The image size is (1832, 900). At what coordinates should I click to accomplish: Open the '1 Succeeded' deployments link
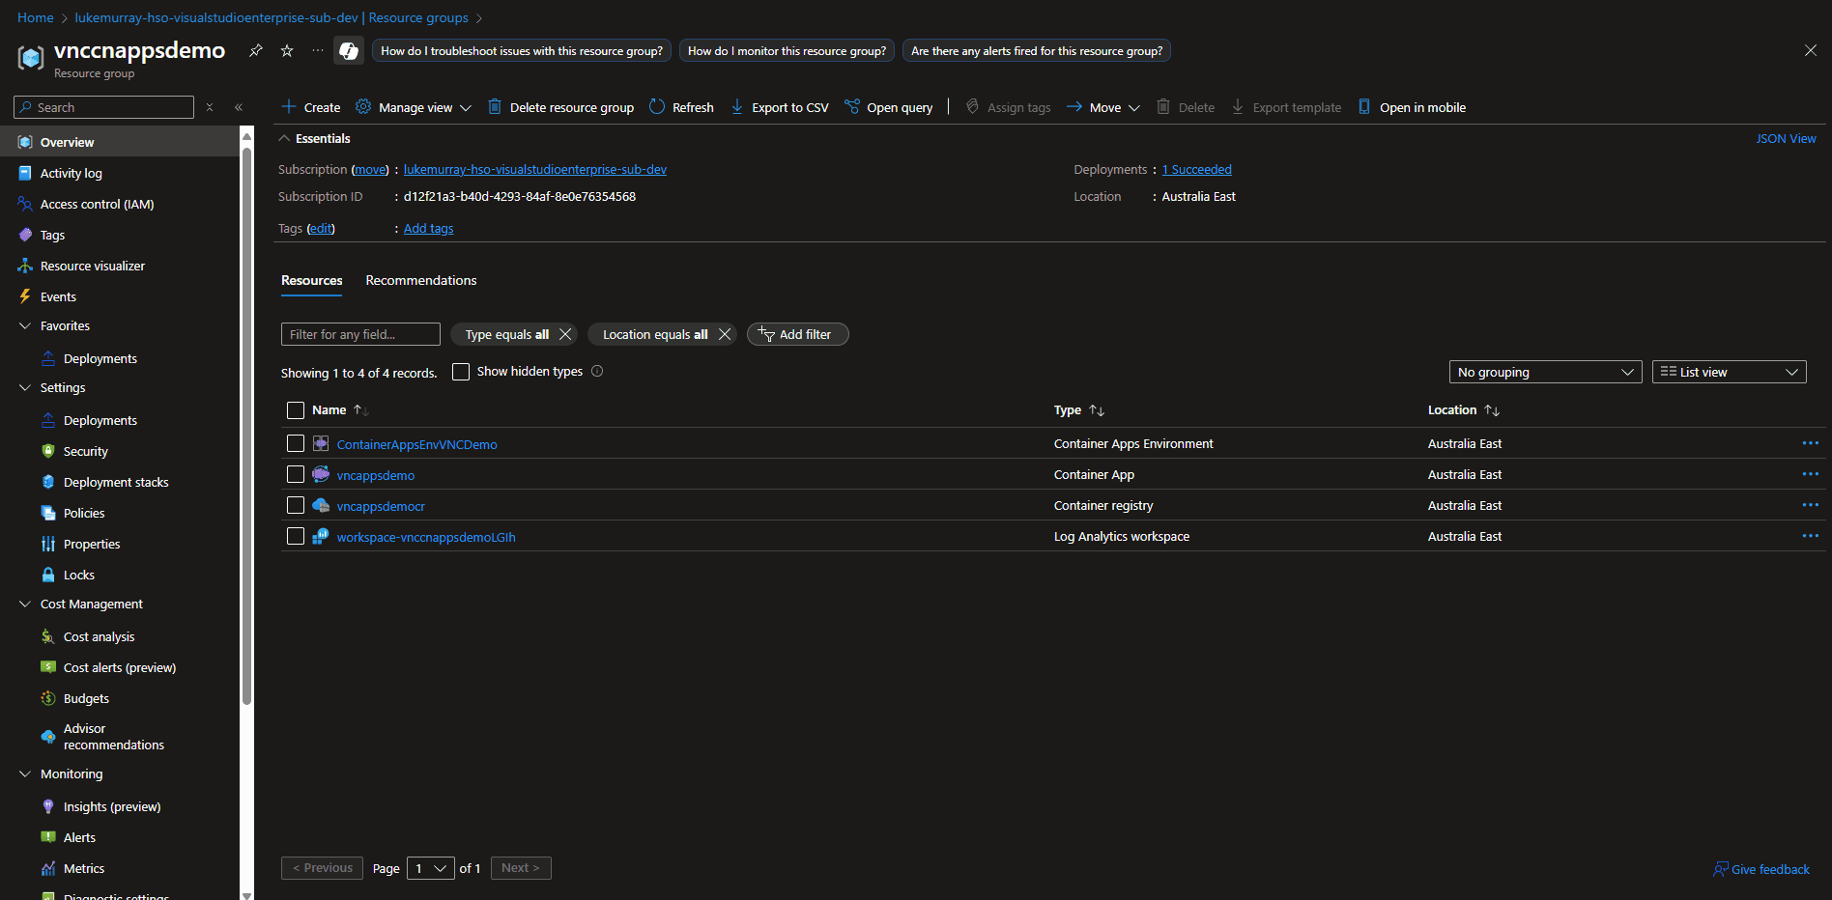click(1196, 169)
